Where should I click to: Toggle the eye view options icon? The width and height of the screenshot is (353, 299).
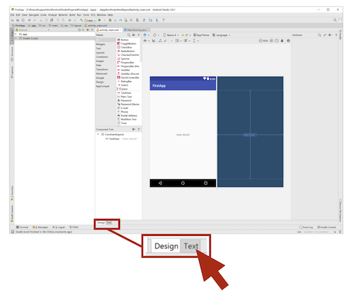tap(146, 41)
